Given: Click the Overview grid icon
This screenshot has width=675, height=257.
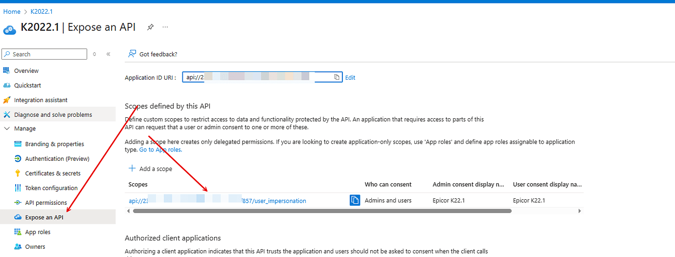Looking at the screenshot, I should click(x=7, y=71).
